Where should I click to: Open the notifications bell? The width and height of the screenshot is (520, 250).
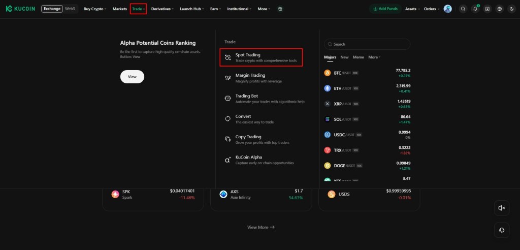click(x=475, y=9)
